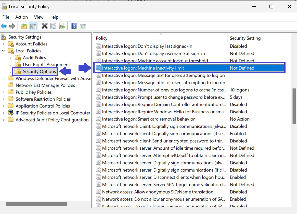The height and width of the screenshot is (214, 297).
Task: Click the Security Setting column header
Action: (245, 38)
